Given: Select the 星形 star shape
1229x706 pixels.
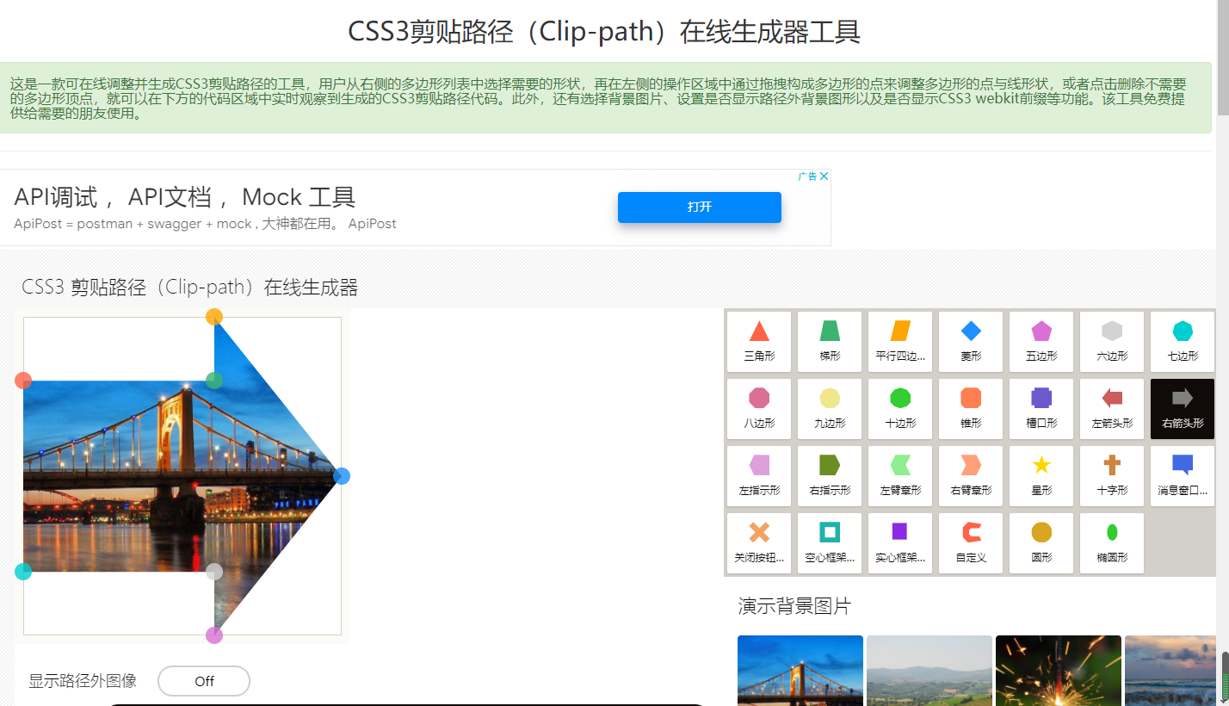Looking at the screenshot, I should click(1041, 475).
